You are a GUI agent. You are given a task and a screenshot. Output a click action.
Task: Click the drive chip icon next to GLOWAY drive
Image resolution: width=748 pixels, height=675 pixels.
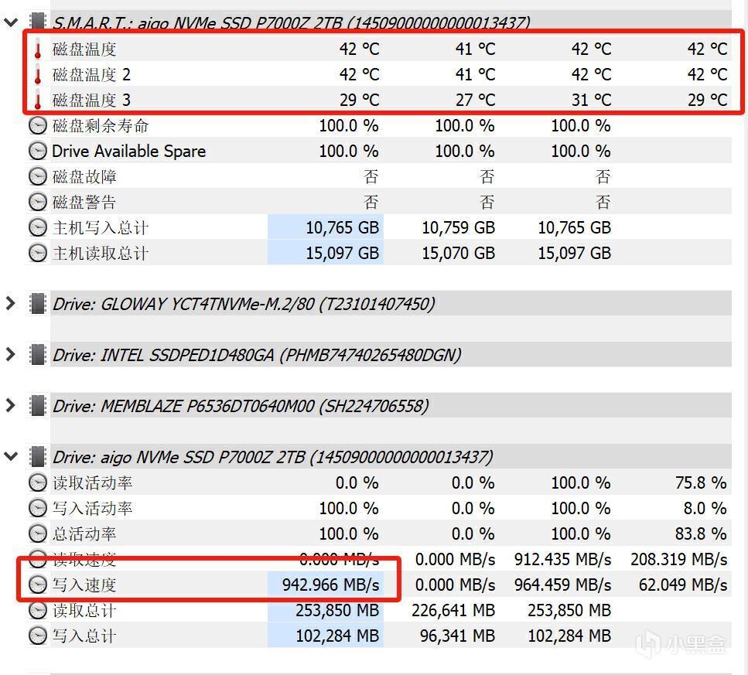37,304
